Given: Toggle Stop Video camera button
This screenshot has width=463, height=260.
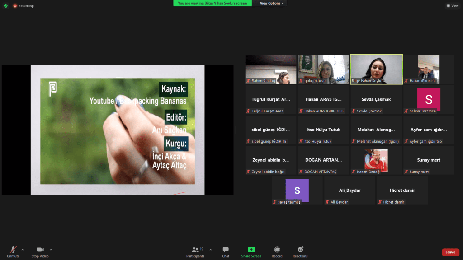Looking at the screenshot, I should tap(41, 250).
